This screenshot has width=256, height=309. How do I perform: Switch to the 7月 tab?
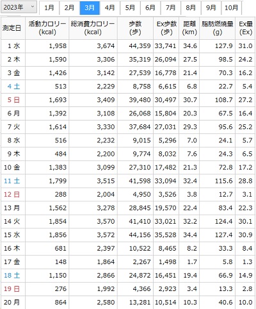click(171, 8)
